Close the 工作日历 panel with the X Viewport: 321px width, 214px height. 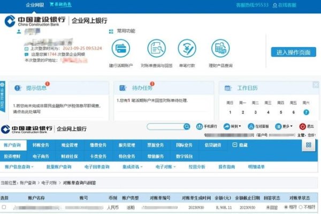pyautogui.click(x=316, y=85)
